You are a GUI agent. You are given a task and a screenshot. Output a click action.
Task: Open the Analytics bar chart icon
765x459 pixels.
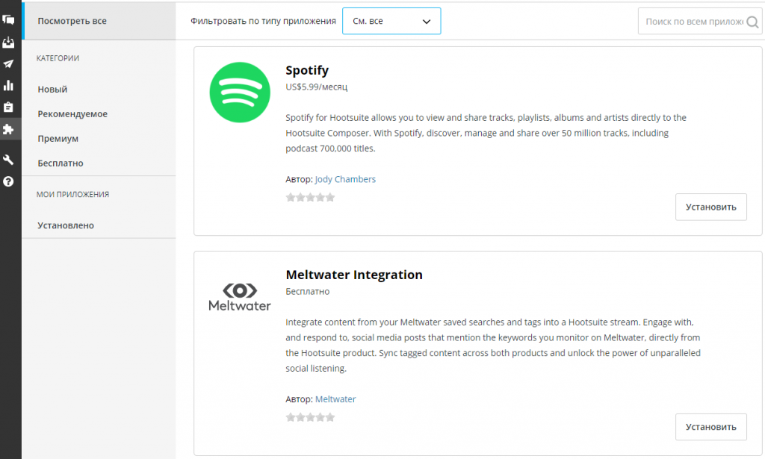point(8,85)
